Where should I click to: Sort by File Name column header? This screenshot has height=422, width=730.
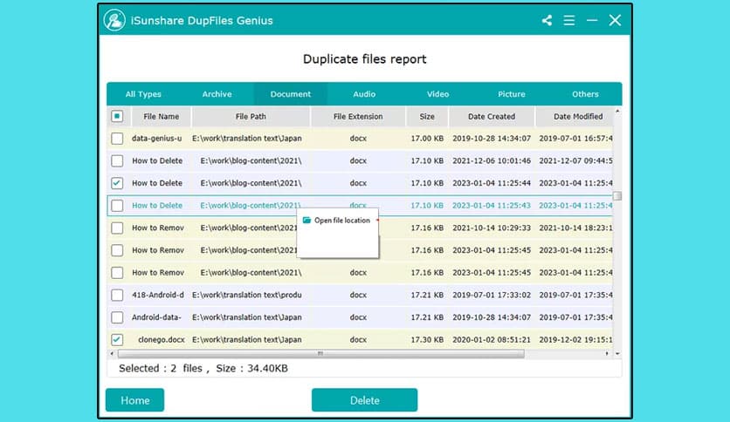(161, 117)
